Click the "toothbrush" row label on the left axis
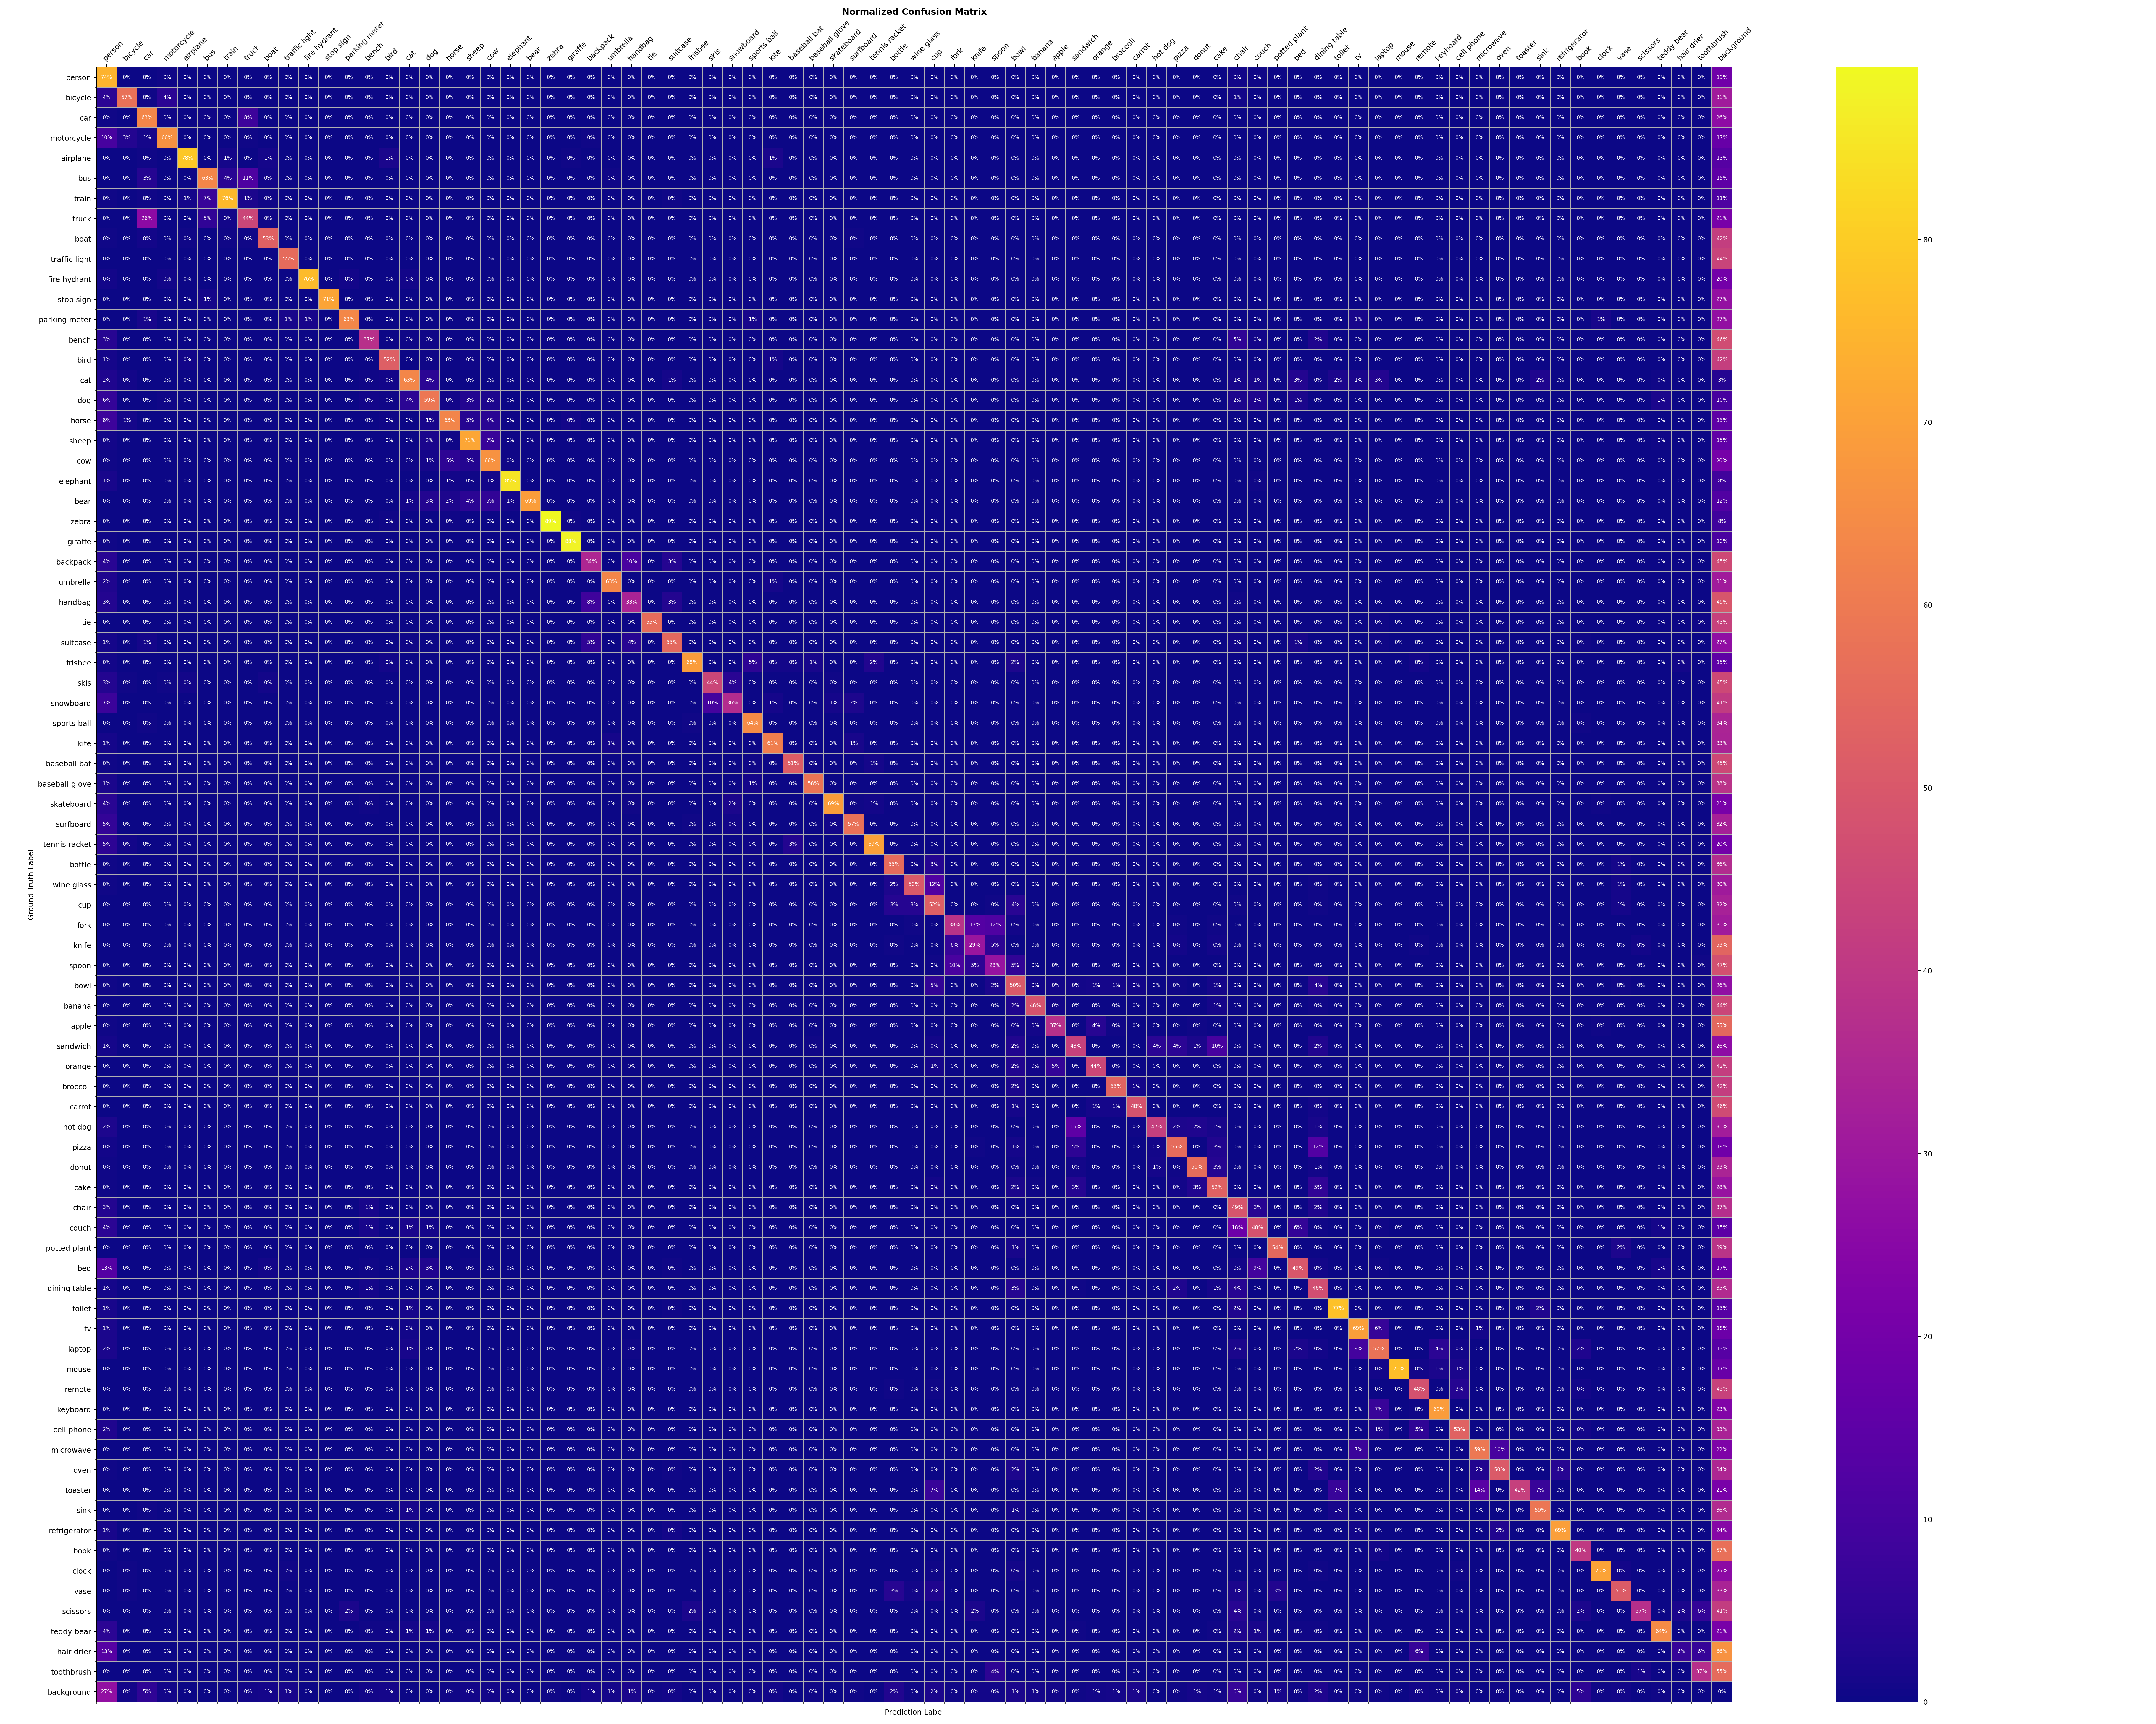Viewport: 2156px width, 1724px height. pos(71,1672)
